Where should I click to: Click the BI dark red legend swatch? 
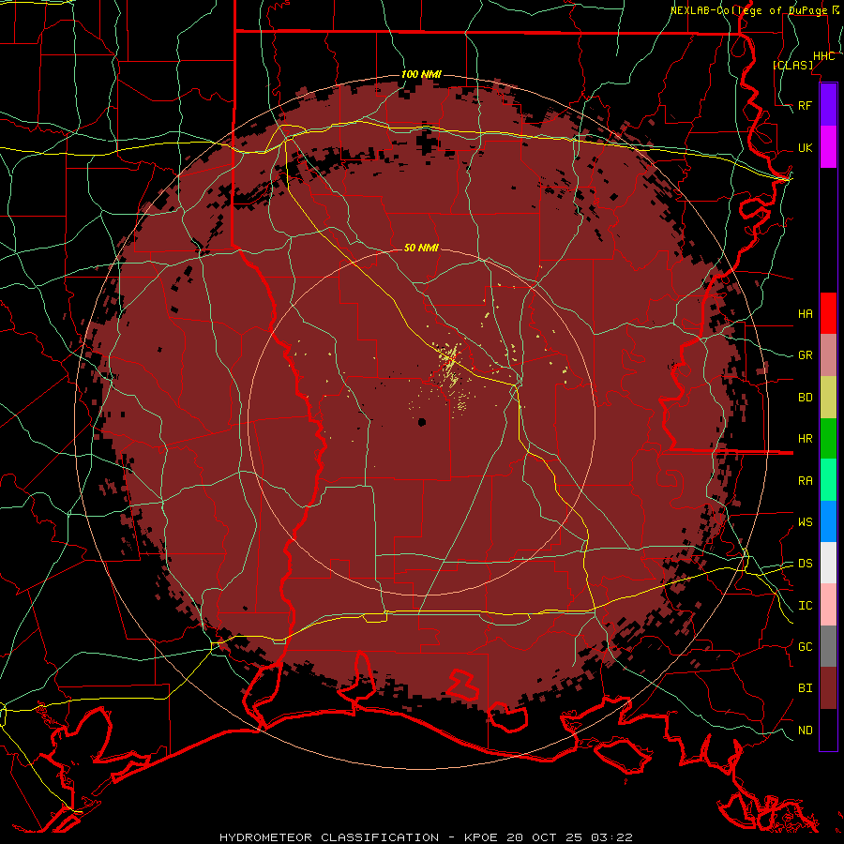tap(828, 688)
